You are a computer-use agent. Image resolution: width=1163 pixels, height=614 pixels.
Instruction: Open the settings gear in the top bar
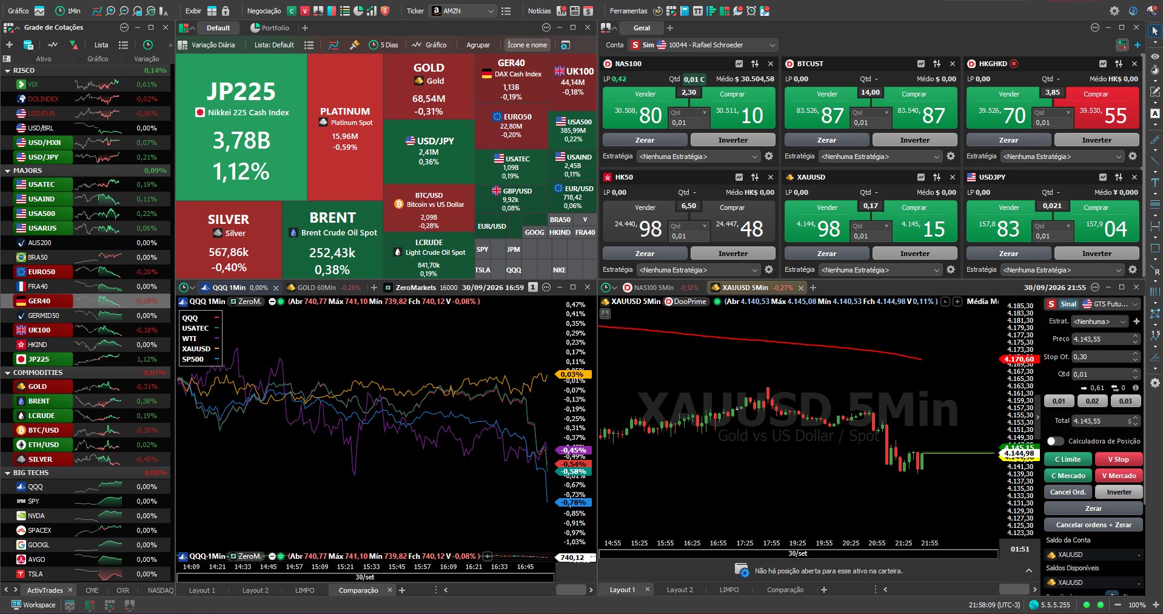pos(1114,11)
